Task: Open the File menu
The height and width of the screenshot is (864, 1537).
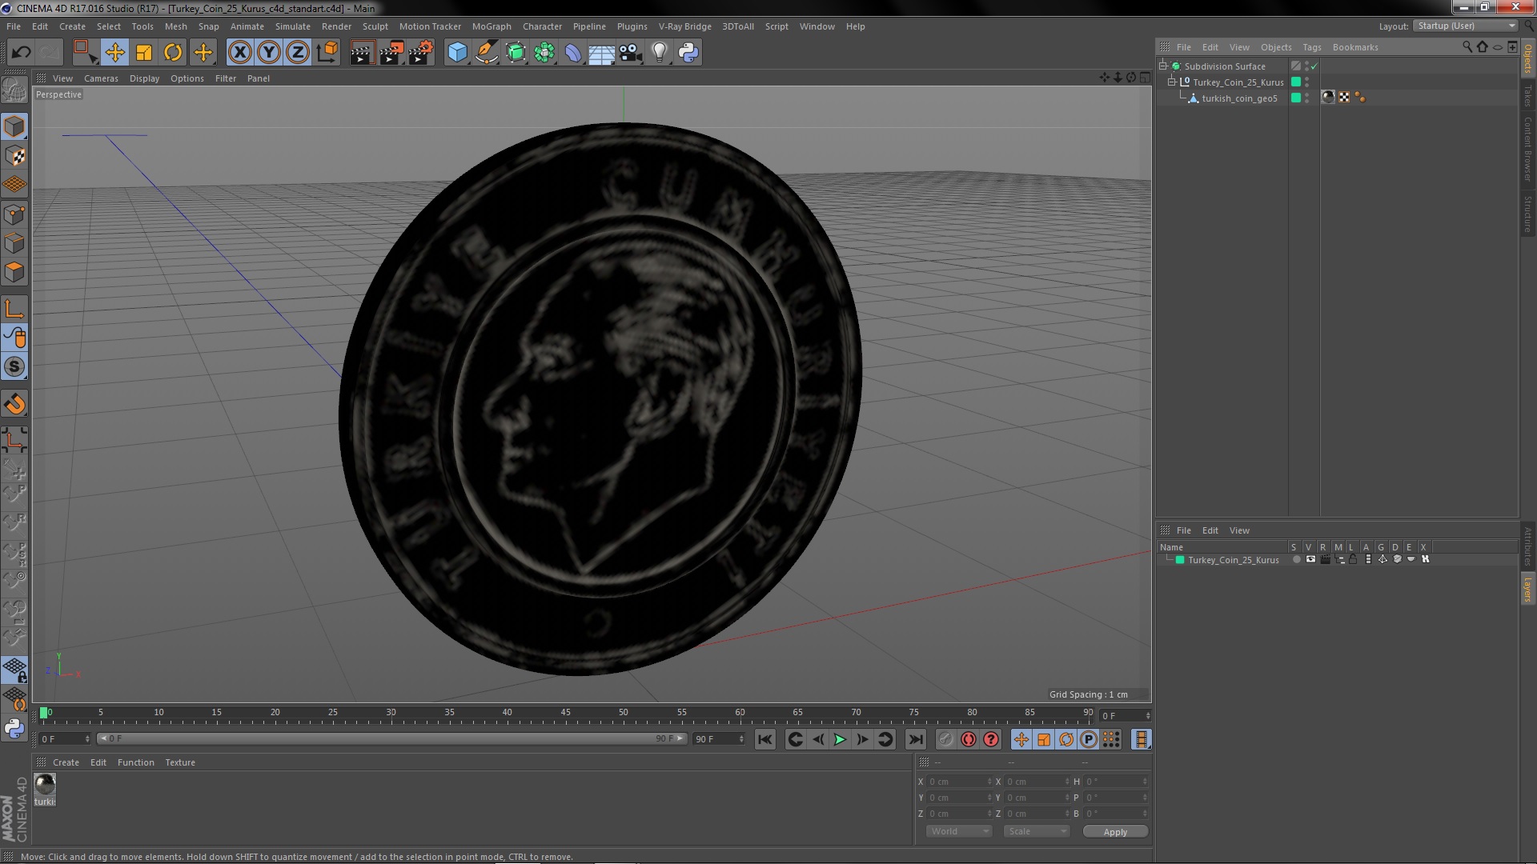Action: (x=14, y=26)
